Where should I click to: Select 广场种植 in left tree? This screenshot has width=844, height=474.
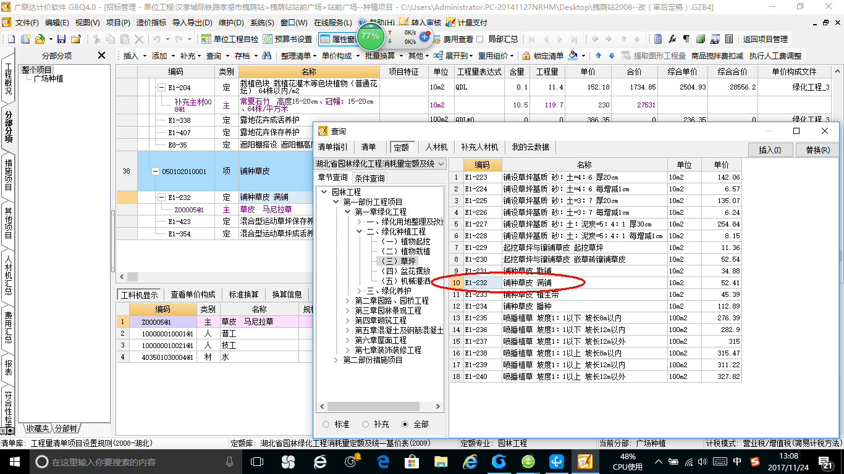(x=48, y=79)
